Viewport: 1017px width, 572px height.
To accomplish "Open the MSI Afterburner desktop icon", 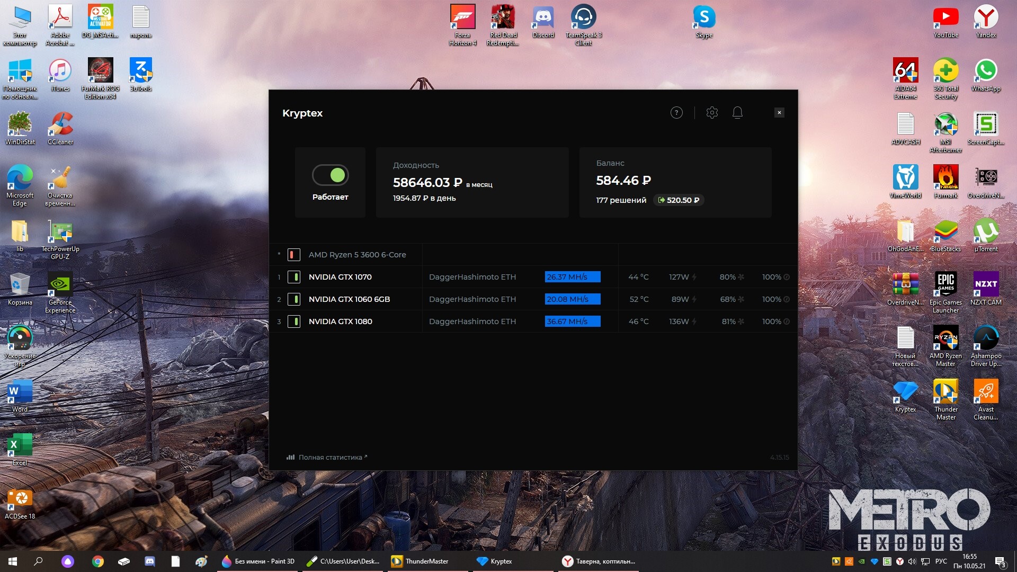I will [945, 132].
